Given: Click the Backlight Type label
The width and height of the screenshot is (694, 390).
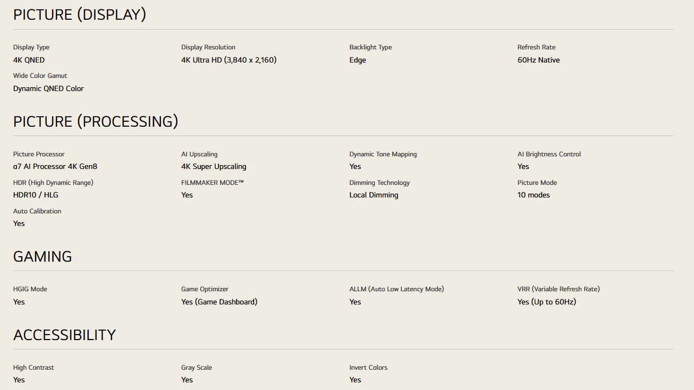Looking at the screenshot, I should pos(371,47).
